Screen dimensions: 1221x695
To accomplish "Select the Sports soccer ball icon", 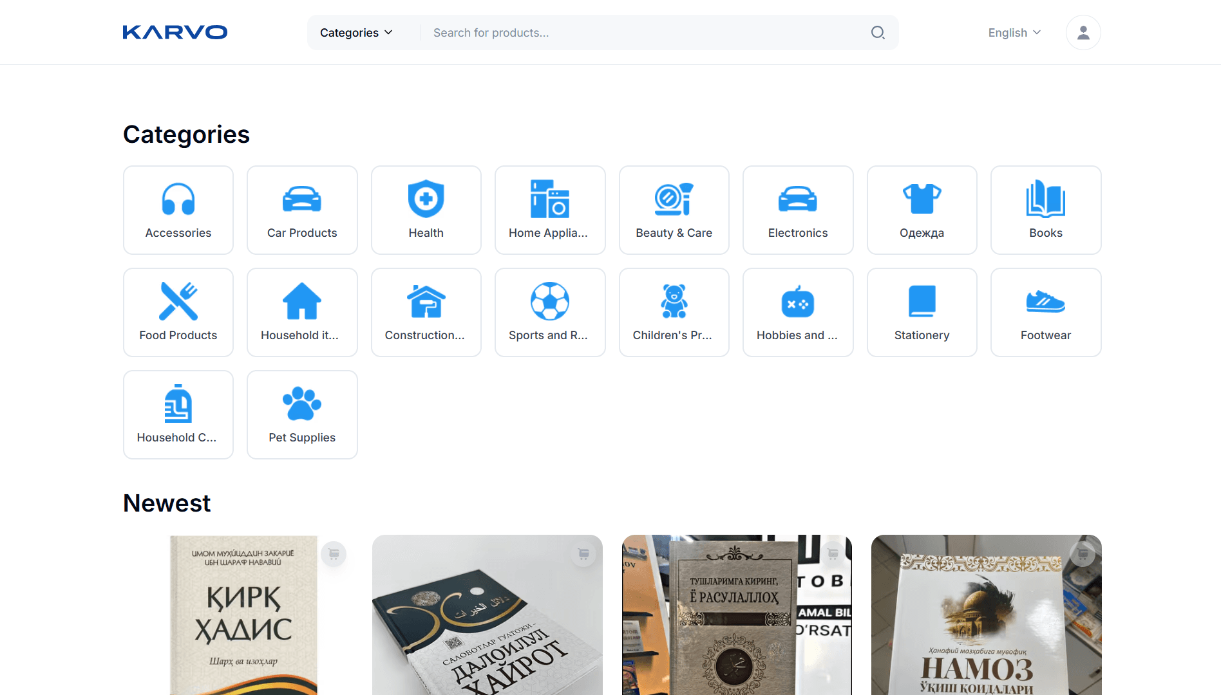I will 550,301.
